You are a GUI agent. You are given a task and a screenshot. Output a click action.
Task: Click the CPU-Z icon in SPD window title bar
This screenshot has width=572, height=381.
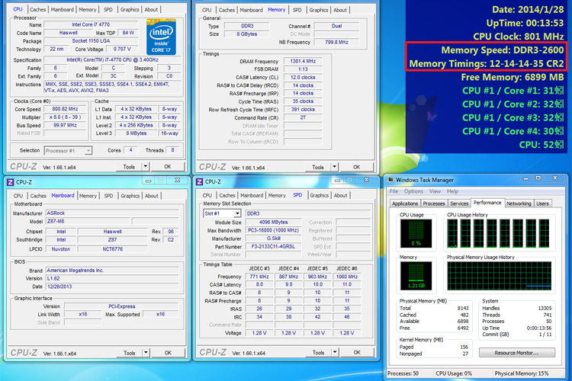pyautogui.click(x=200, y=181)
